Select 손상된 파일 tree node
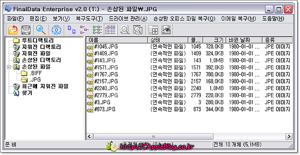 36,67
